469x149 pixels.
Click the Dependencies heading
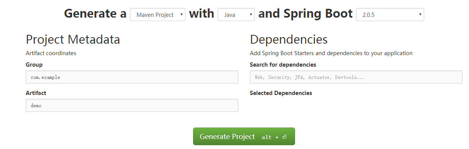[x=289, y=39]
